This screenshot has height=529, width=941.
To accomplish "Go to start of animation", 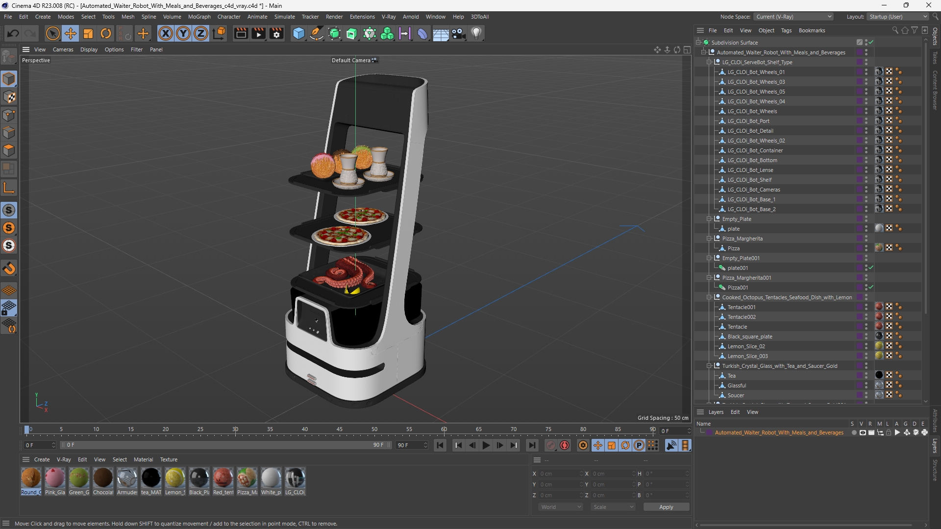I will [x=440, y=445].
